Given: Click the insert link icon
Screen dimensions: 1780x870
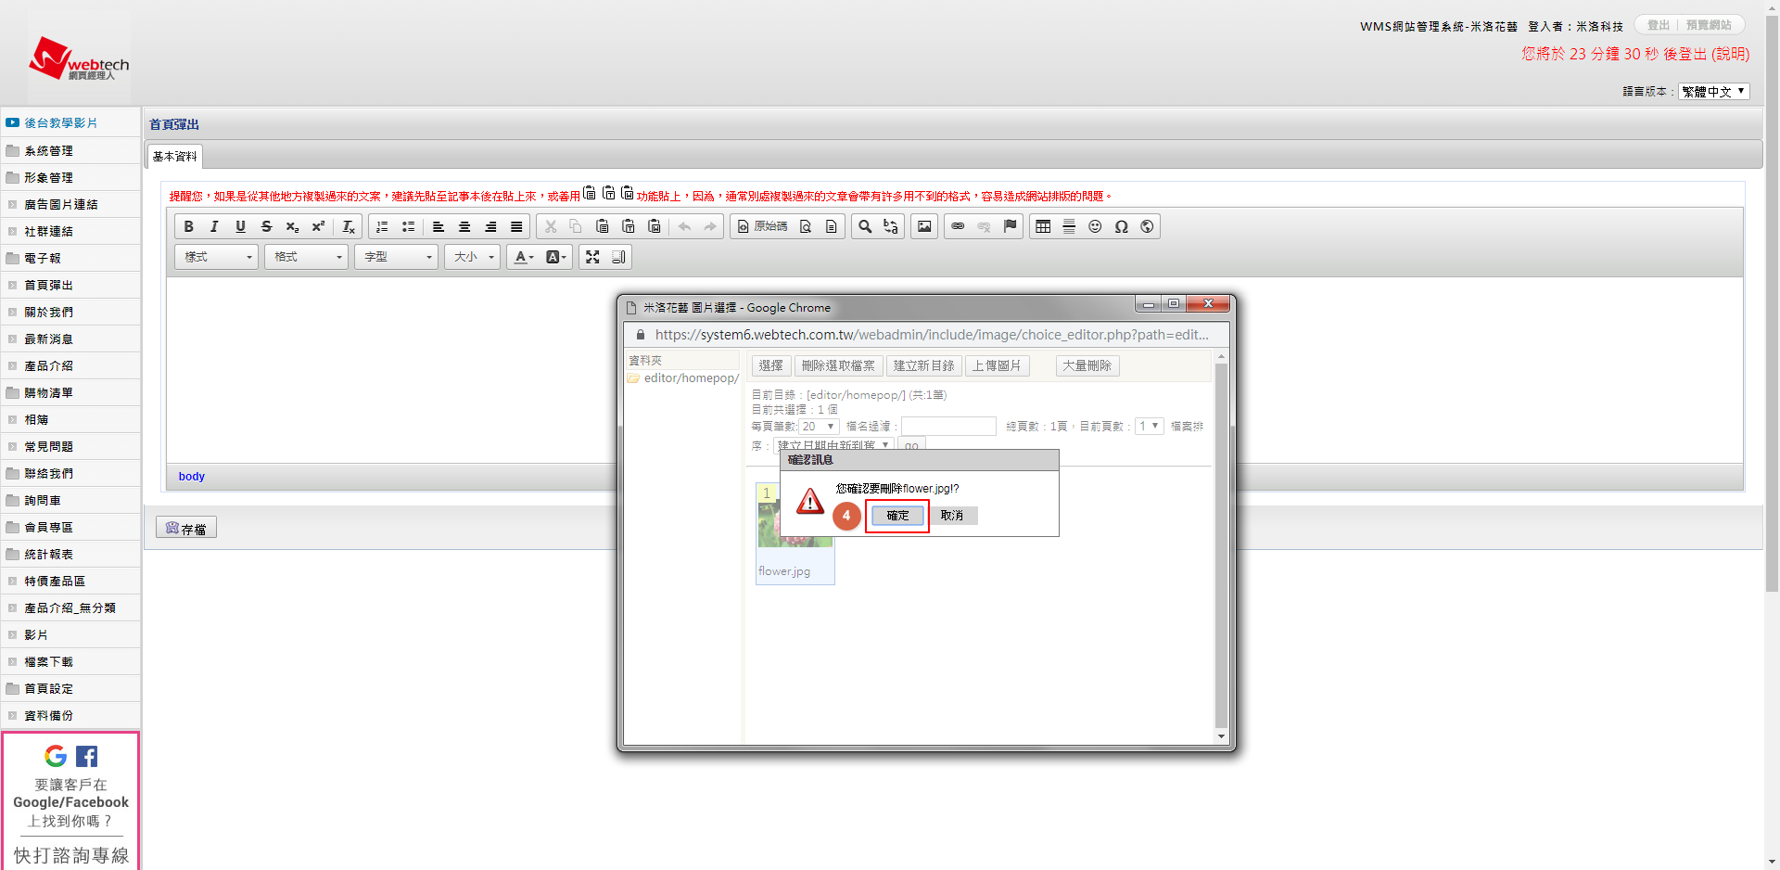Looking at the screenshot, I should [958, 226].
